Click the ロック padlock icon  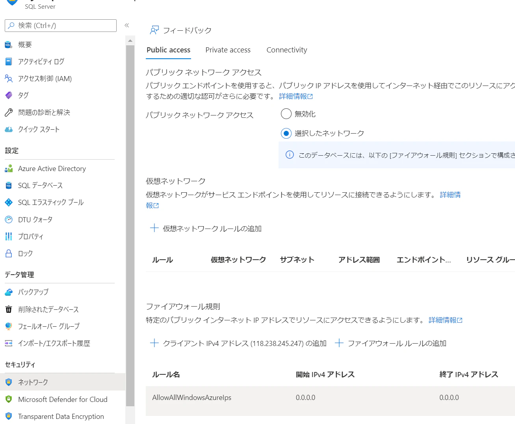coord(8,253)
